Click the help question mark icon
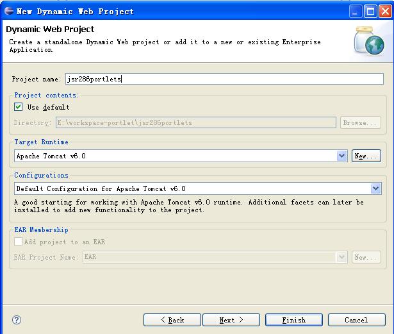 click(17, 320)
